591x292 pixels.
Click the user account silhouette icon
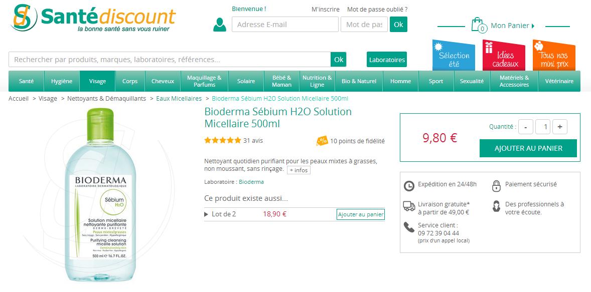point(219,25)
